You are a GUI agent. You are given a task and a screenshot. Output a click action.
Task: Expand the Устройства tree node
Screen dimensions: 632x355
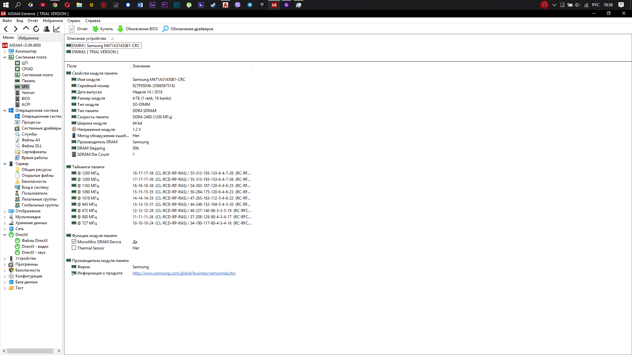click(5, 258)
